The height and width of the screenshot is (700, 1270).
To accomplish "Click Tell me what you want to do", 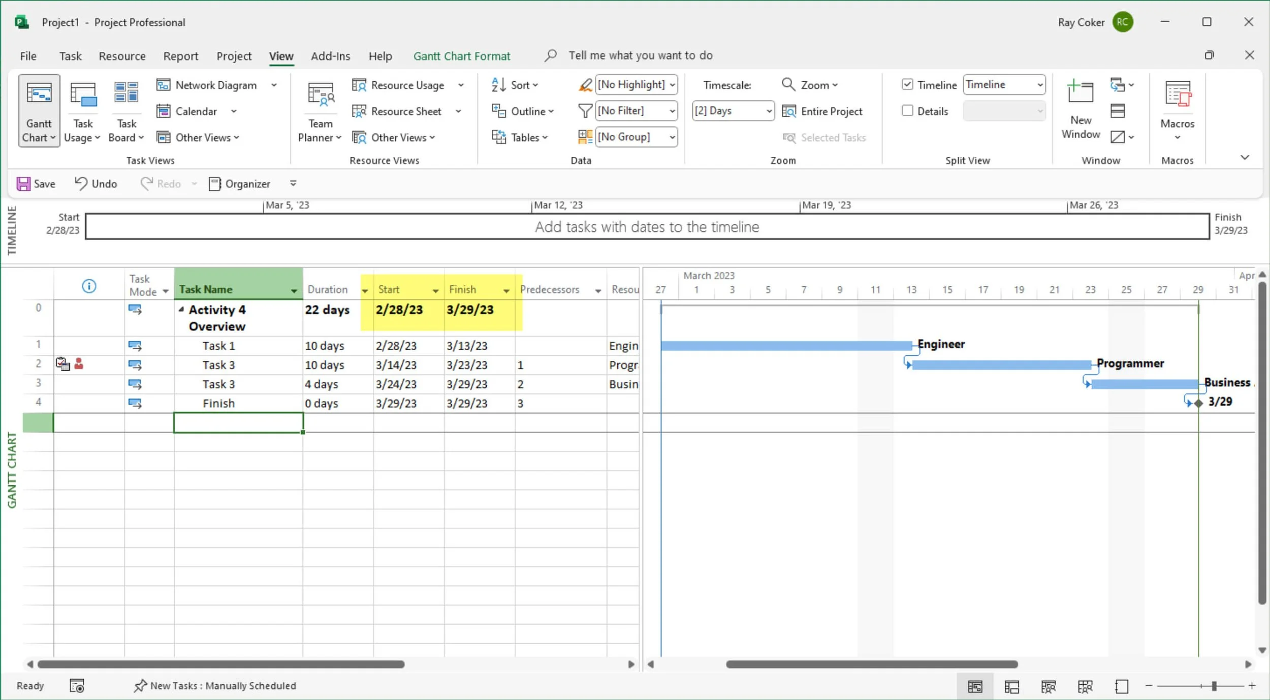I will pyautogui.click(x=640, y=55).
